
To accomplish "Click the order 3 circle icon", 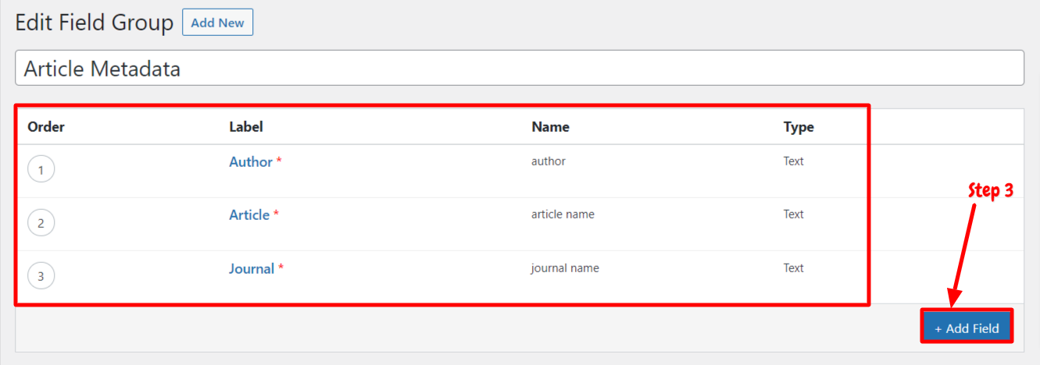I will 41,276.
